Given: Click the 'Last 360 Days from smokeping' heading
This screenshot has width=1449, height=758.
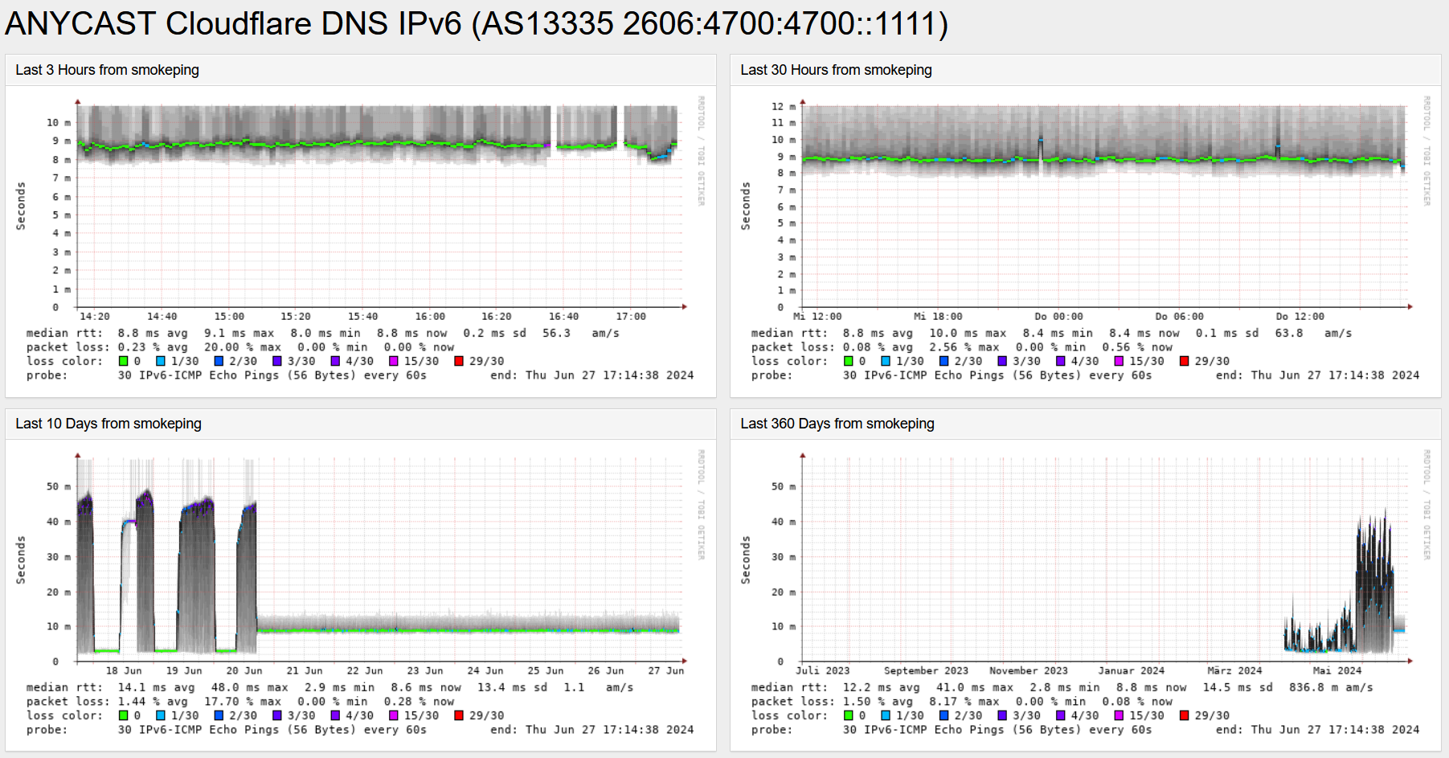Looking at the screenshot, I should 837,424.
